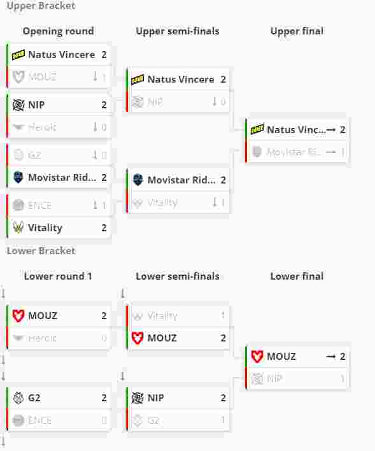Click G2 logo in Lower round 1
The image size is (375, 451).
[18, 398]
